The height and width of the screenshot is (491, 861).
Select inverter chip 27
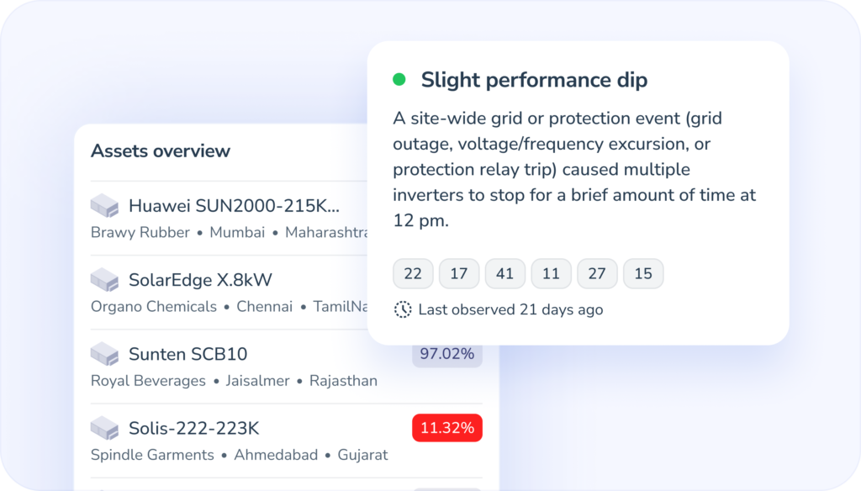coord(597,273)
